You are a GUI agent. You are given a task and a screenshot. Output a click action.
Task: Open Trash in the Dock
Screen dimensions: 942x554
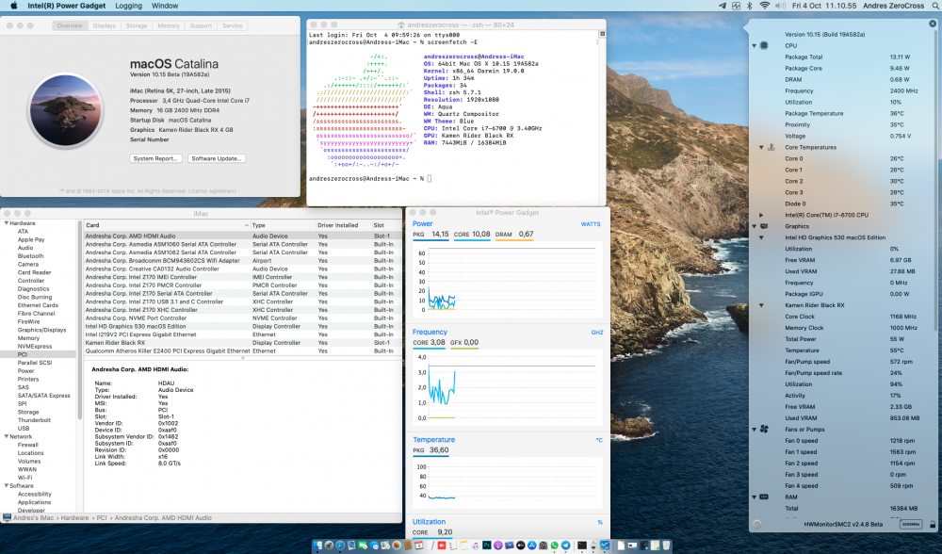[666, 545]
